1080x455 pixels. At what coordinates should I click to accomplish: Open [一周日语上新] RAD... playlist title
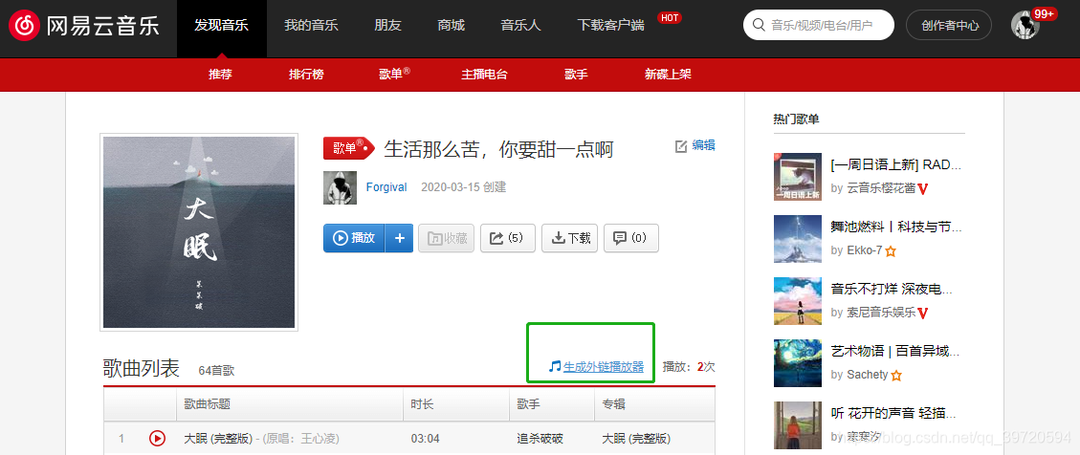point(896,165)
